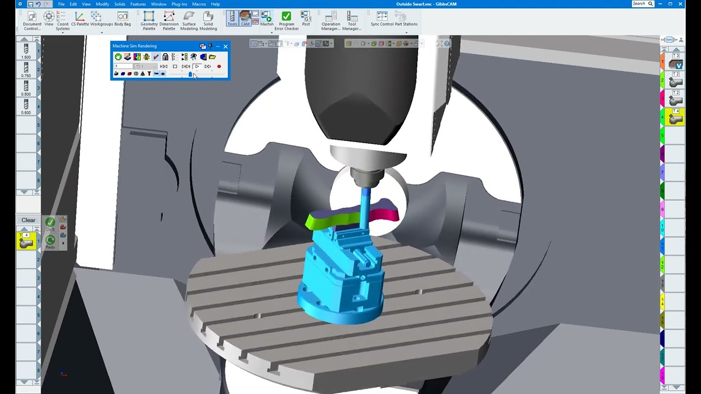Open the Workgroups list
Image resolution: width=701 pixels, height=394 pixels.
tap(101, 19)
